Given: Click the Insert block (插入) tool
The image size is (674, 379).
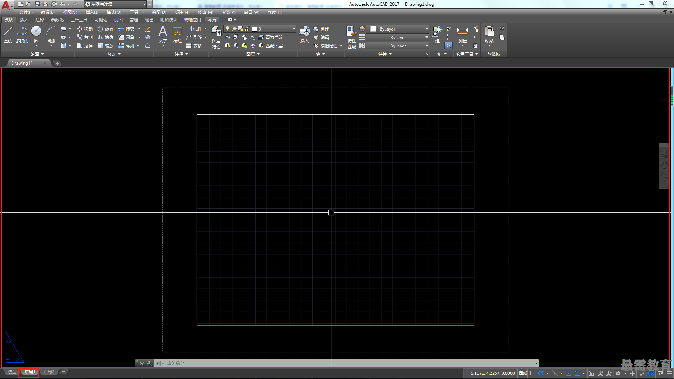Looking at the screenshot, I should point(304,34).
